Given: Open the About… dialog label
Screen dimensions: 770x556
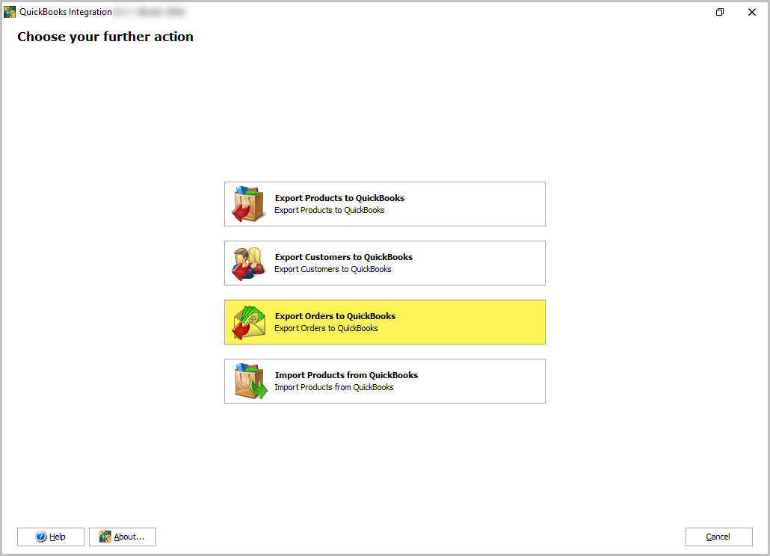Looking at the screenshot, I should (x=129, y=537).
